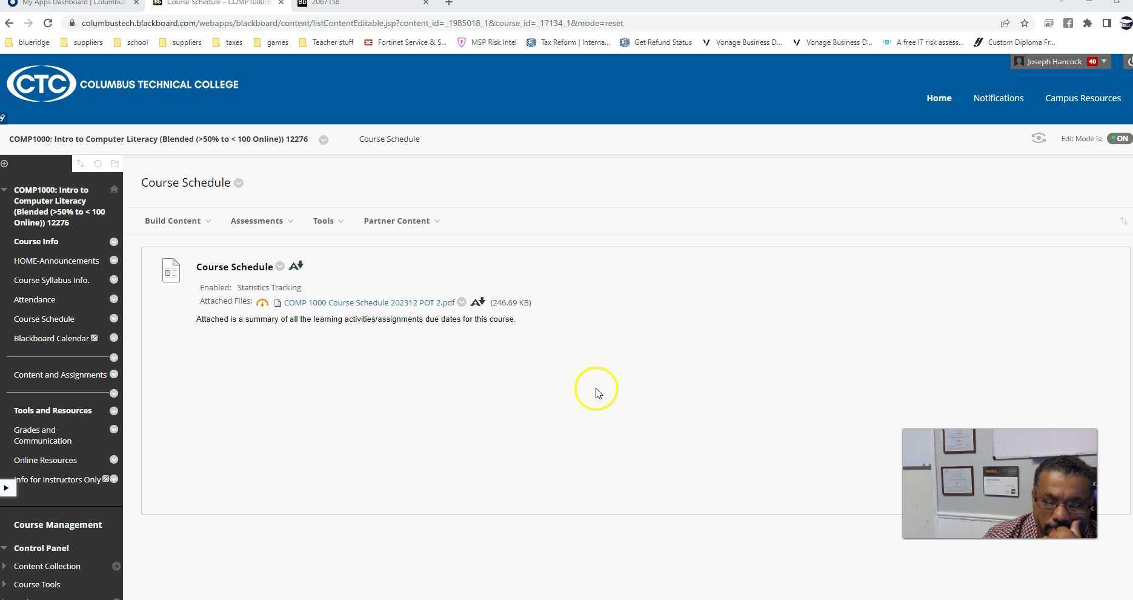Select Campus Resources in the navigation bar
The width and height of the screenshot is (1133, 600).
pos(1083,98)
